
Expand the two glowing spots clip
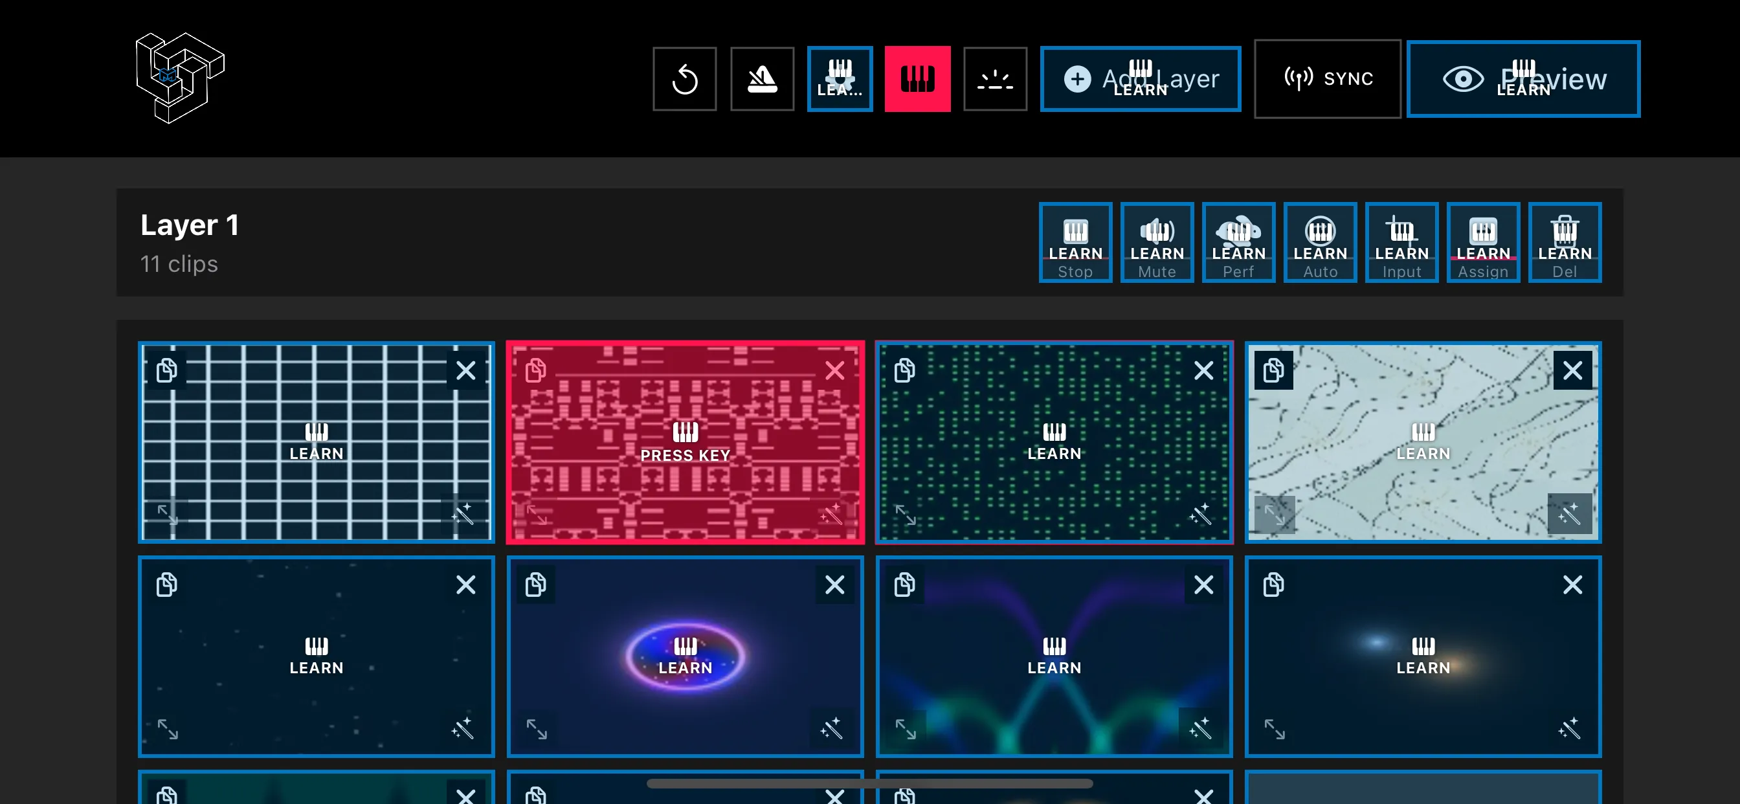[x=1275, y=729]
